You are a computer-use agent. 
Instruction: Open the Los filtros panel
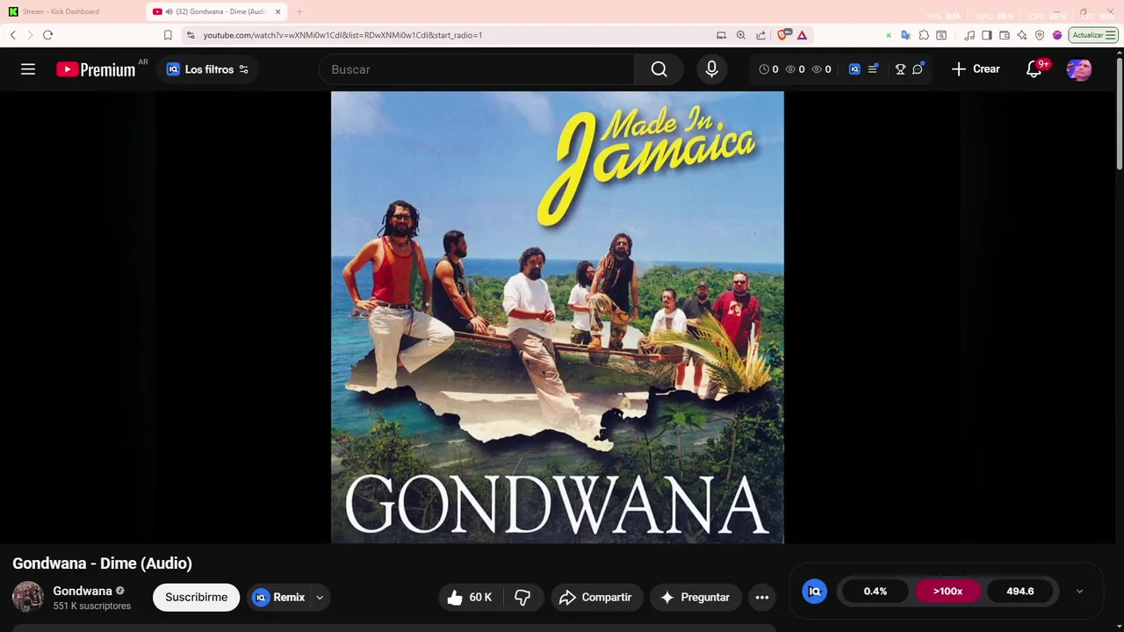point(208,69)
